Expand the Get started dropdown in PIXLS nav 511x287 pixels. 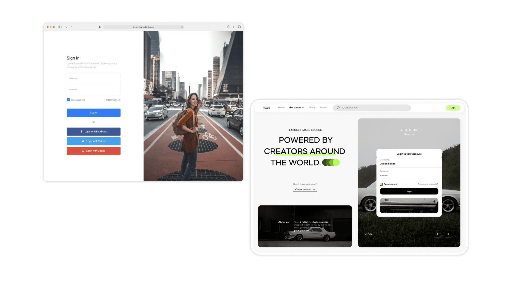296,108
